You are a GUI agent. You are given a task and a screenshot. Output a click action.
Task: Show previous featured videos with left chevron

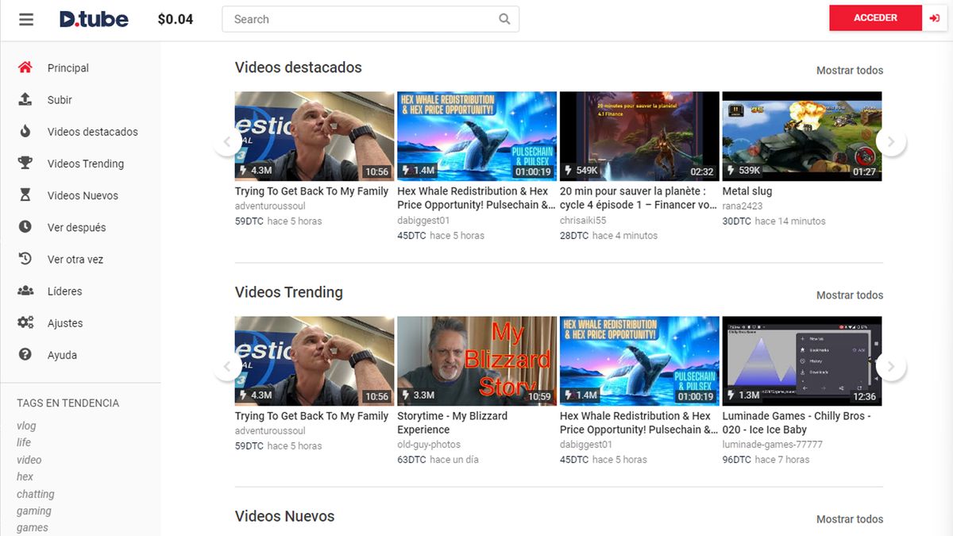(228, 141)
